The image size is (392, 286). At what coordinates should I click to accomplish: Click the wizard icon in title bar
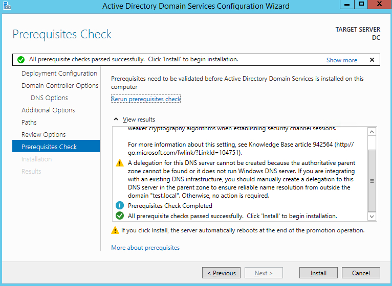pos(7,6)
